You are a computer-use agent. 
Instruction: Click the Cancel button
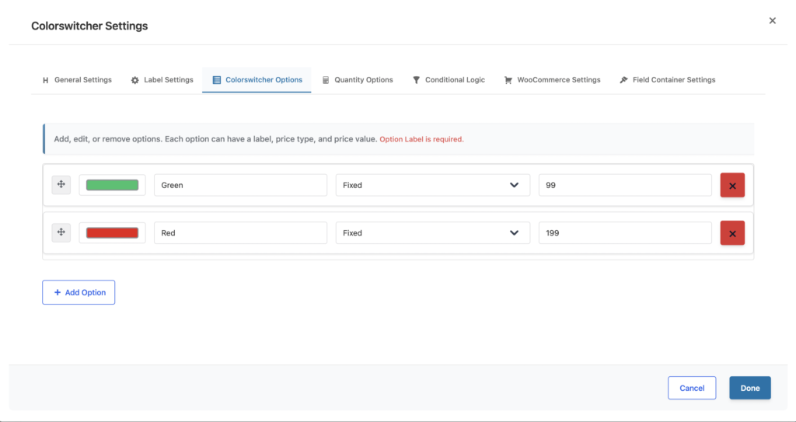click(x=692, y=388)
